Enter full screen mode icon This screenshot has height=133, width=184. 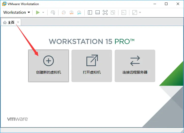[105, 12]
